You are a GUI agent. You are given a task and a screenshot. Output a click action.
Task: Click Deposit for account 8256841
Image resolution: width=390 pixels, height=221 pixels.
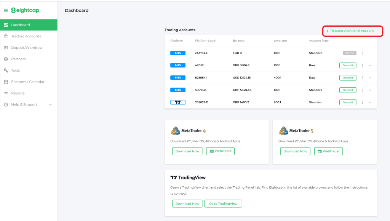(348, 78)
